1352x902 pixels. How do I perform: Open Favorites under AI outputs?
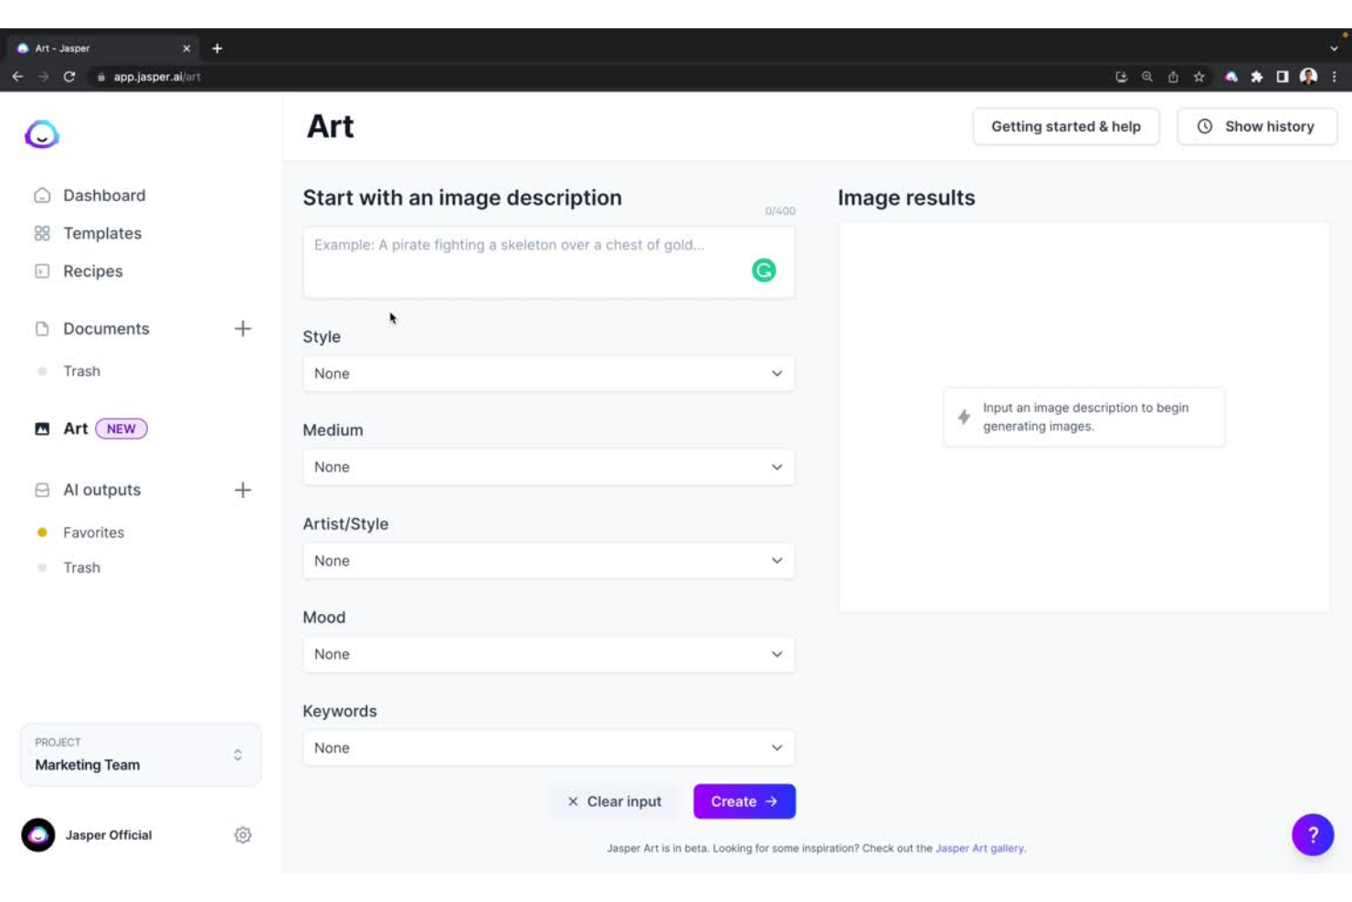pyautogui.click(x=93, y=533)
